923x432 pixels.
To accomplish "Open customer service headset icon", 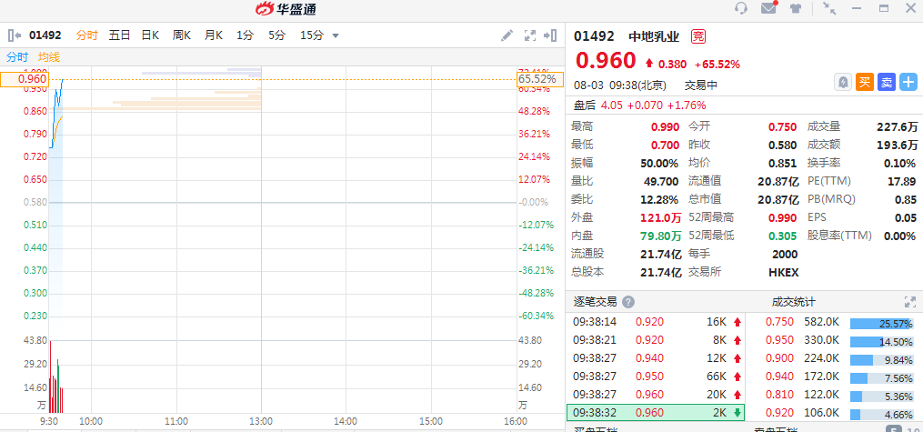I will coord(741,8).
